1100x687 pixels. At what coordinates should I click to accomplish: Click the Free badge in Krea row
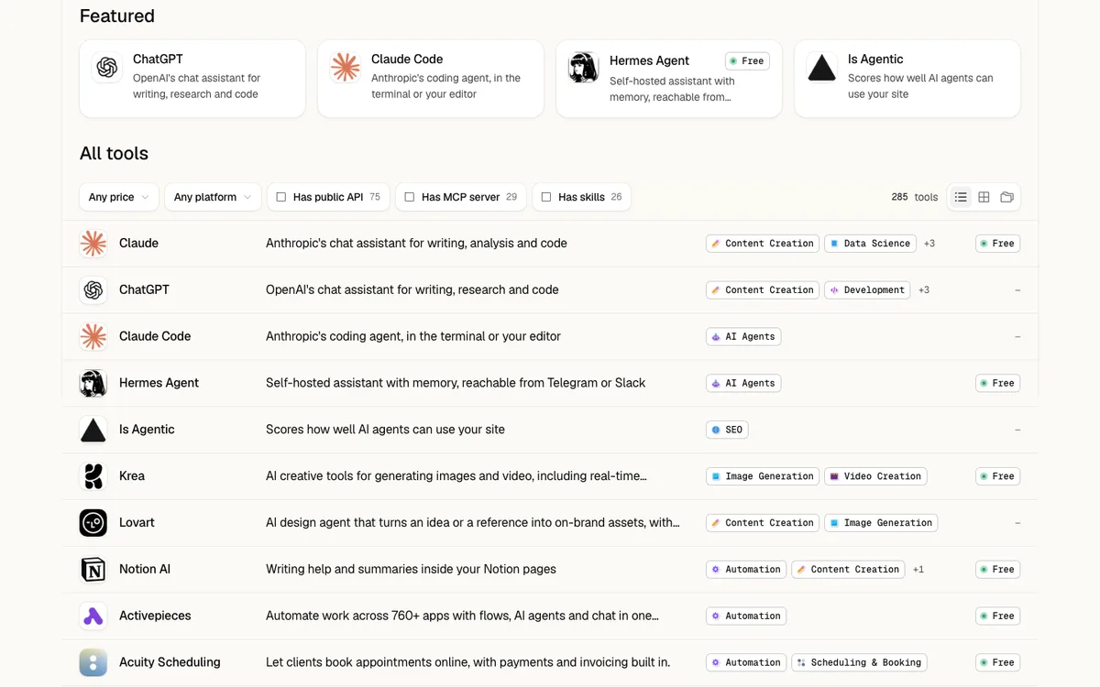[997, 476]
